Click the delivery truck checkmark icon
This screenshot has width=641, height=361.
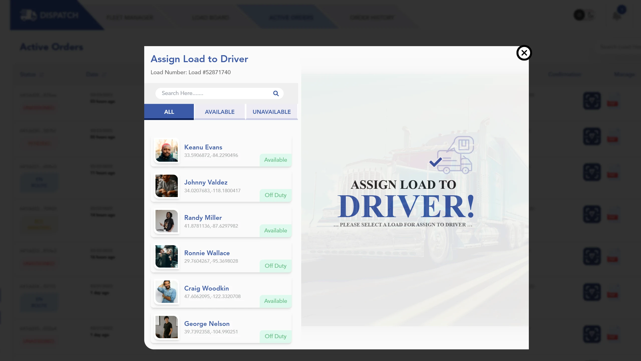point(451,155)
